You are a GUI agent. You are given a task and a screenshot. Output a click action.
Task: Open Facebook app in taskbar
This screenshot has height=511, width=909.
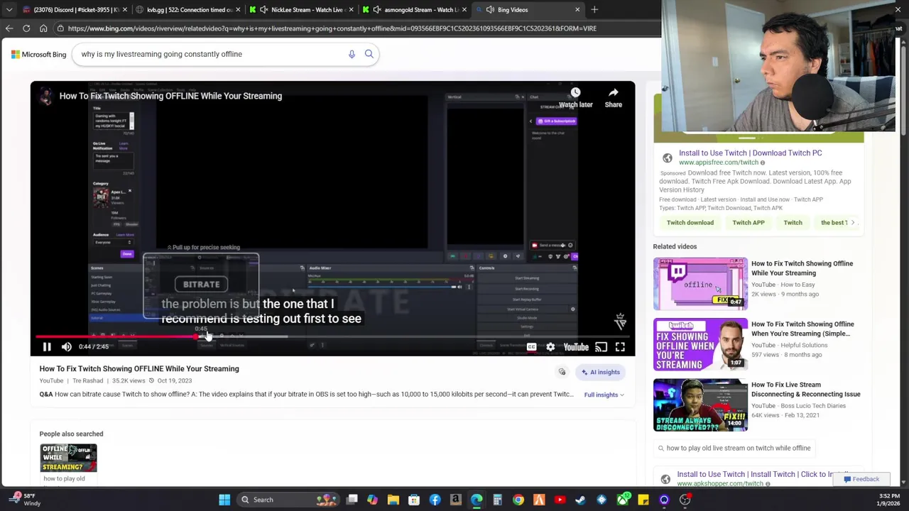tap(435, 500)
